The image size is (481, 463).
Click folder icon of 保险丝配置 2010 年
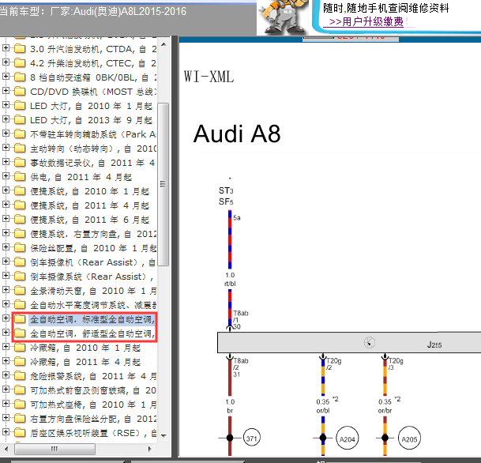[x=20, y=247]
